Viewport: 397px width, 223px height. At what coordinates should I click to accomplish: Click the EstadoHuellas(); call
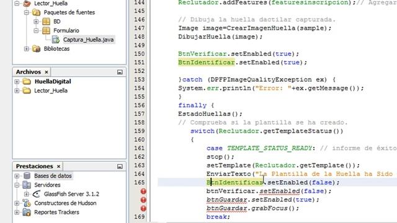point(210,114)
